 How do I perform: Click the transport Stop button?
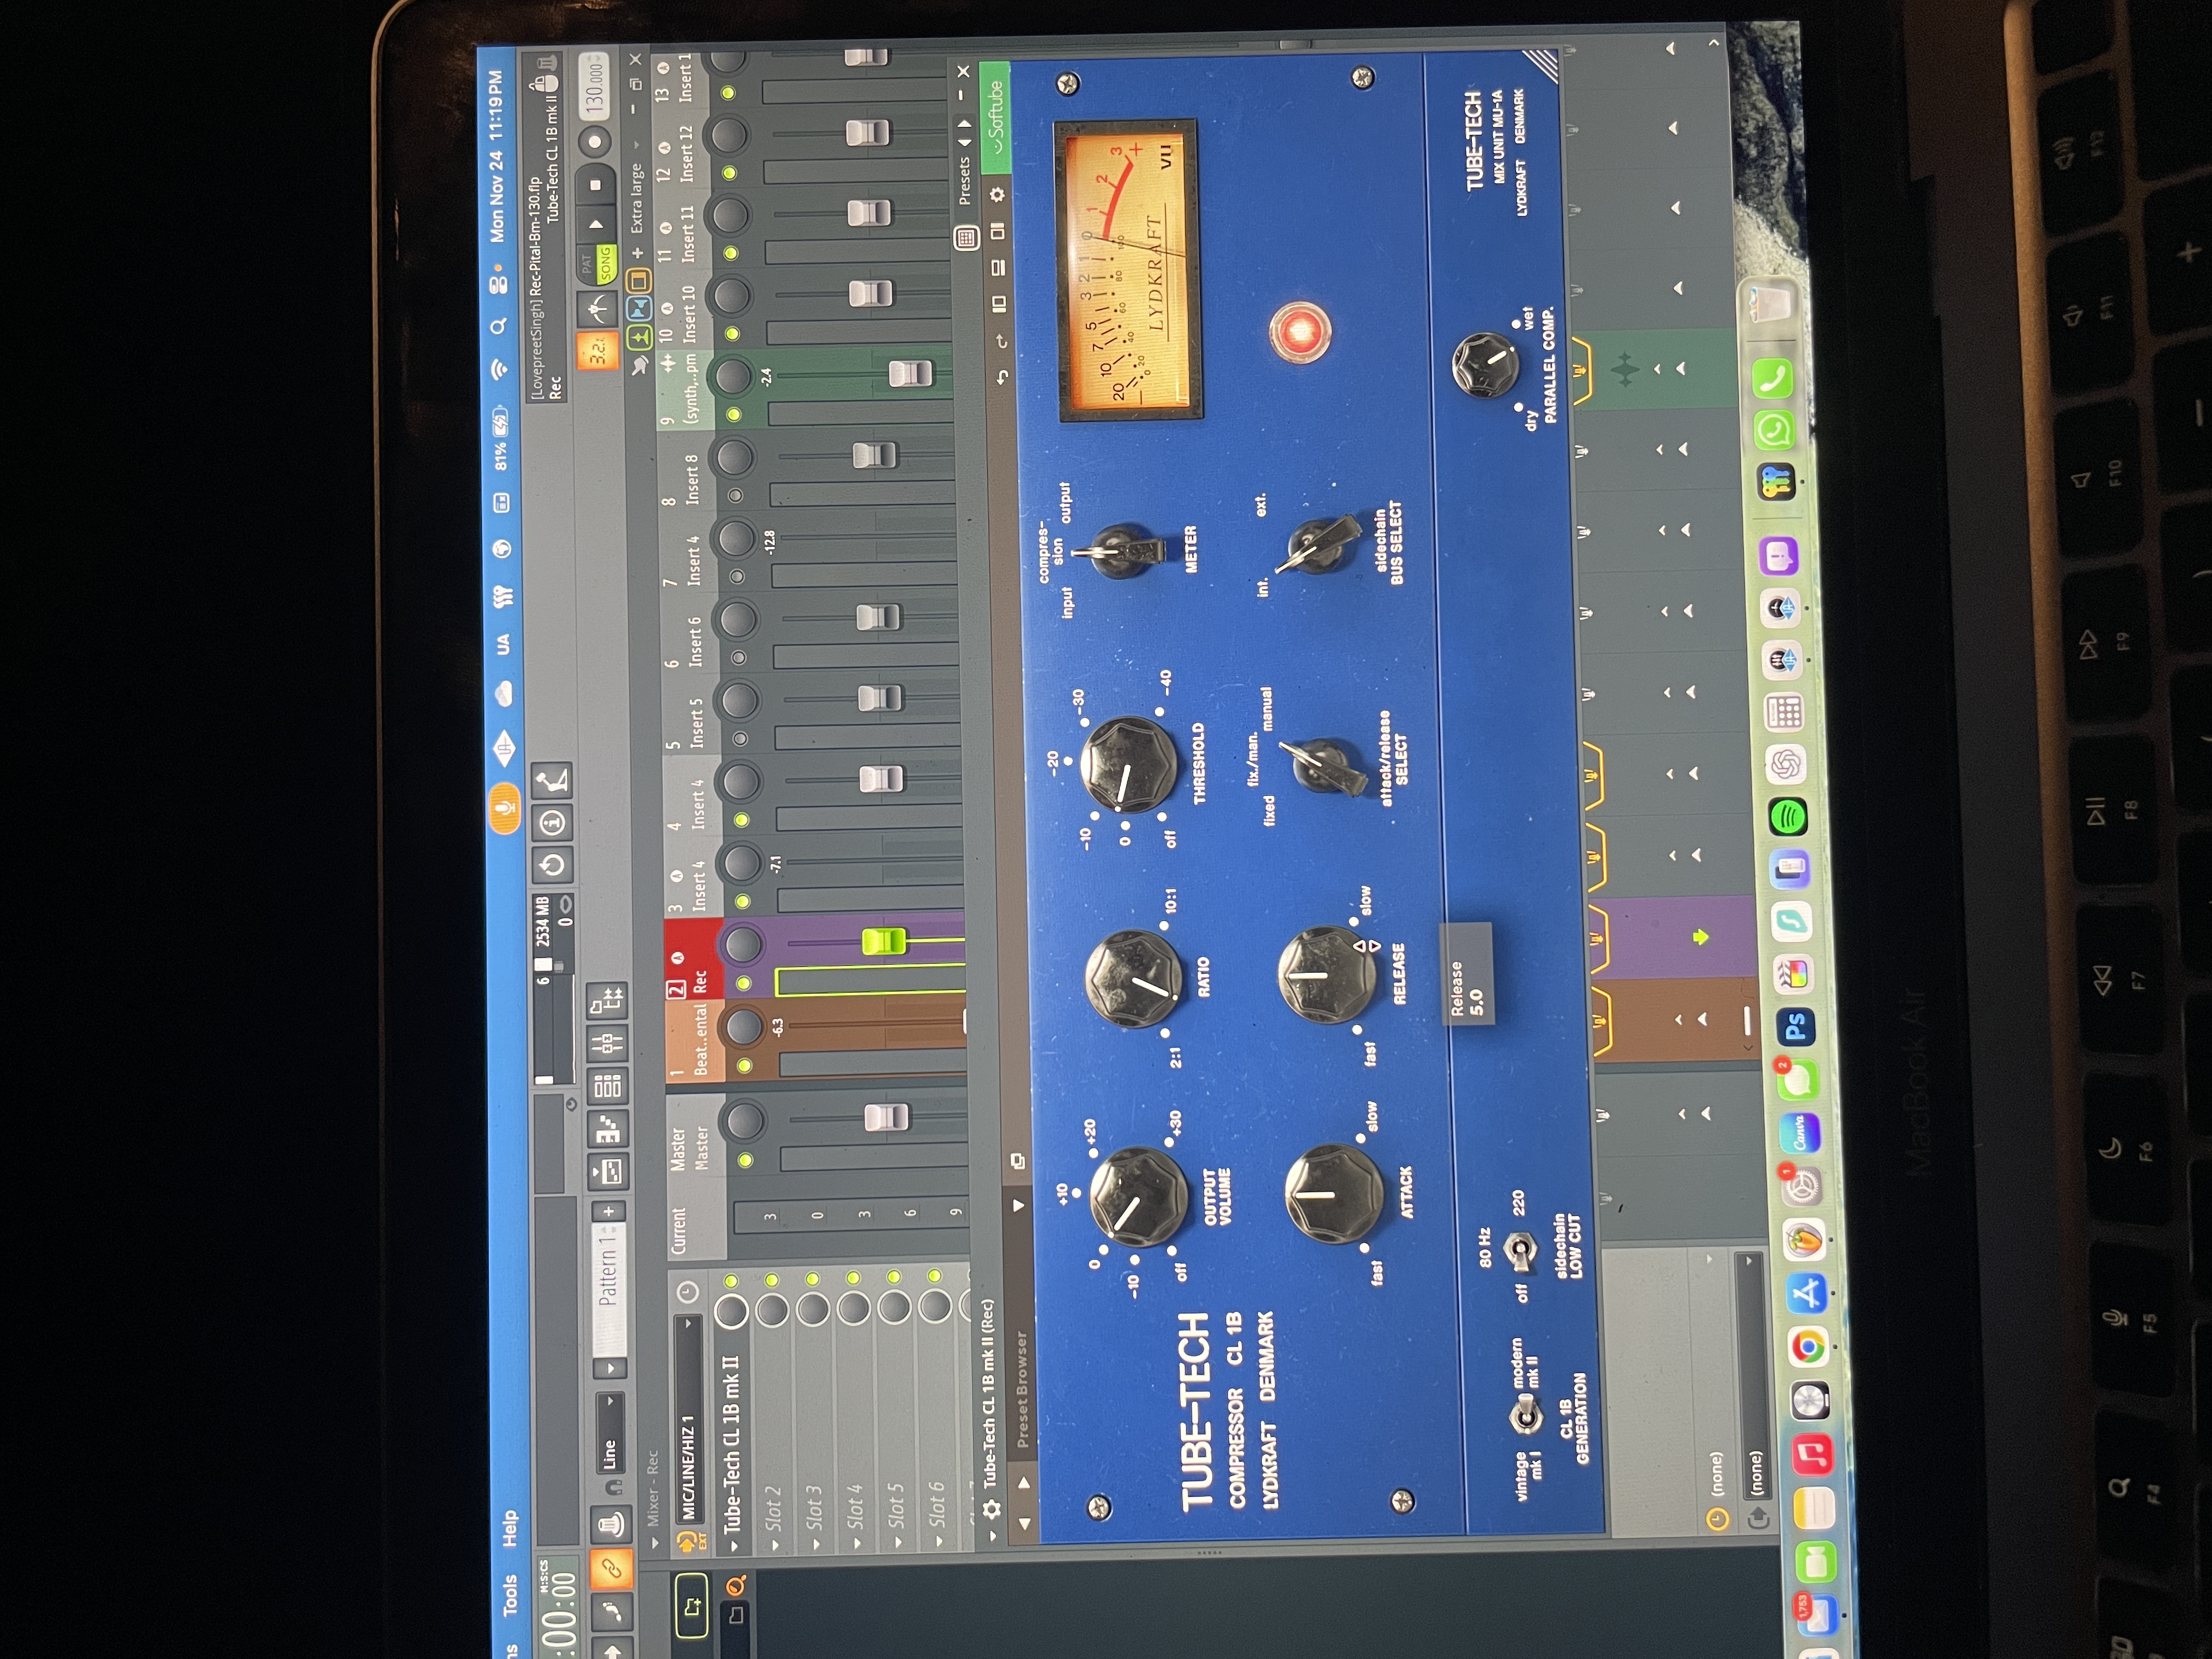pos(597,184)
